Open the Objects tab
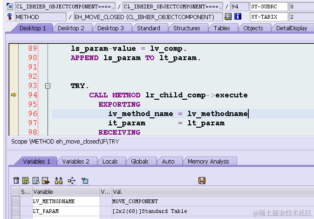 [253, 28]
